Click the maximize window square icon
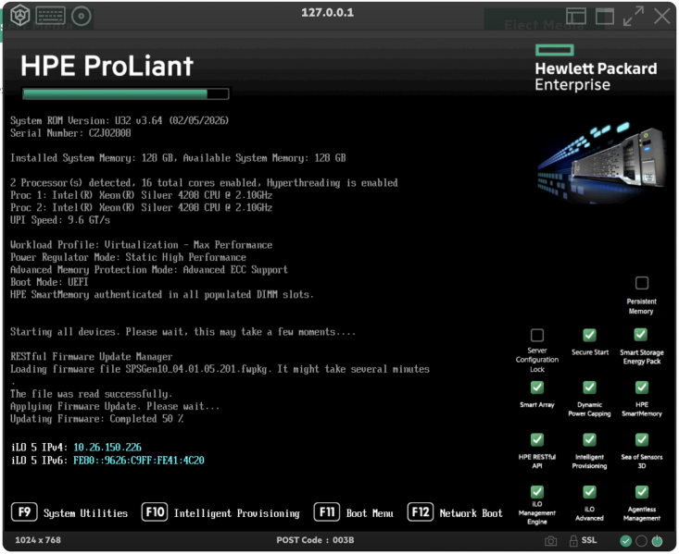This screenshot has height=554, width=679. coord(605,17)
